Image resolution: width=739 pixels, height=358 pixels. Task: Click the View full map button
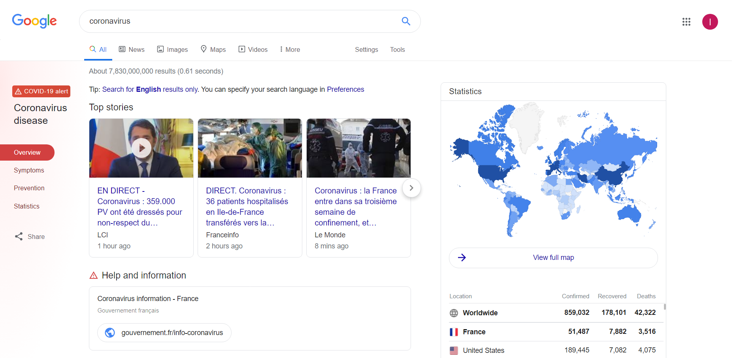click(x=553, y=258)
